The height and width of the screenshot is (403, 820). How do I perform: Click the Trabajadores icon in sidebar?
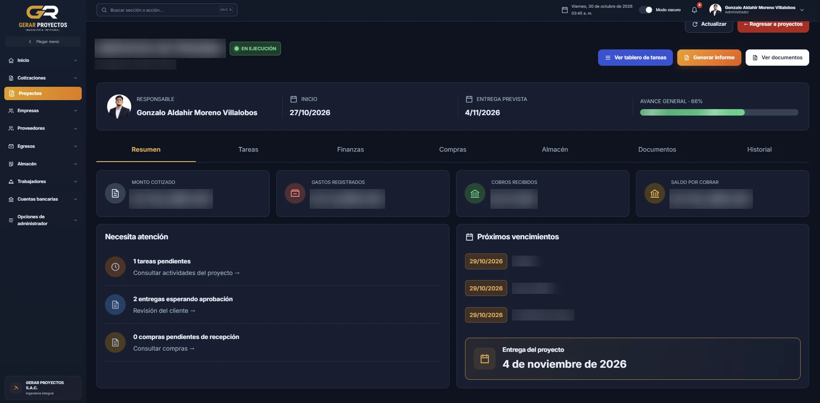[x=11, y=182]
